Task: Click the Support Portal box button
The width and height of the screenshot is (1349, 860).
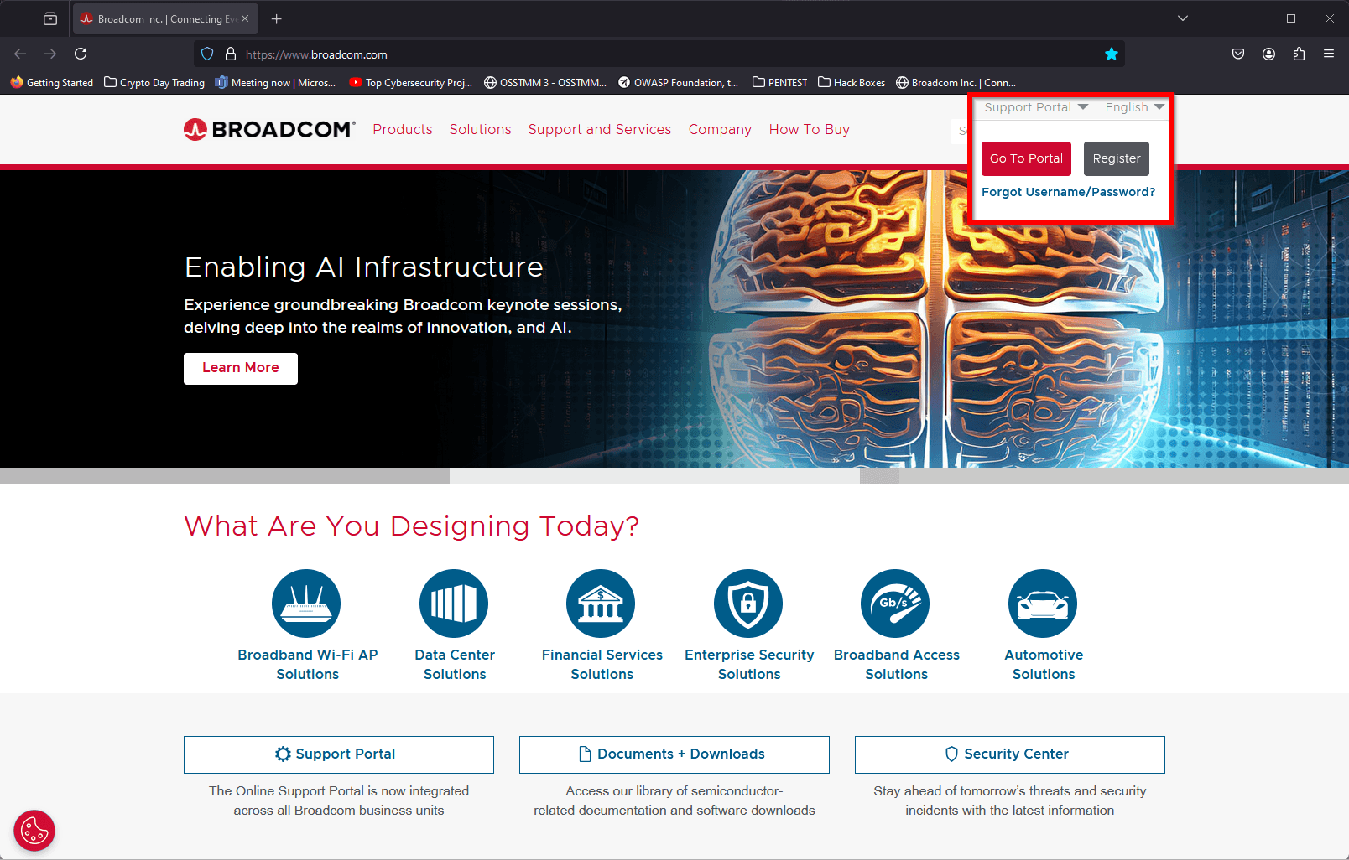Action: point(339,754)
